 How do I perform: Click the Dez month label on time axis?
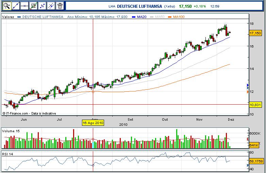point(231,119)
